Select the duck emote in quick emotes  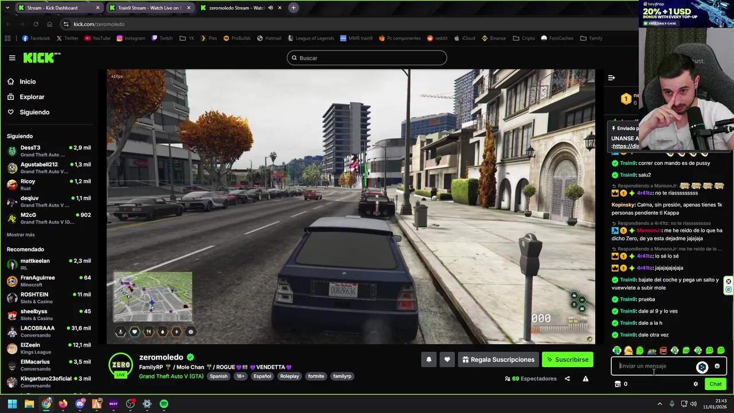point(628,350)
